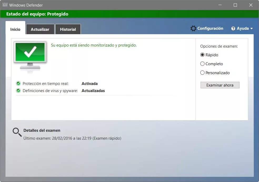Click the Ayuda question mark icon
The width and height of the screenshot is (259, 182).
[x=233, y=28]
